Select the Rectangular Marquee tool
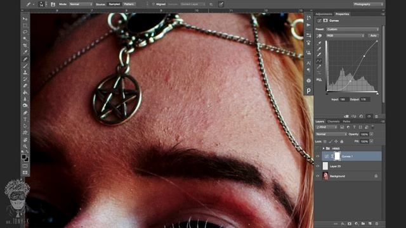The image size is (406, 228). click(x=25, y=25)
